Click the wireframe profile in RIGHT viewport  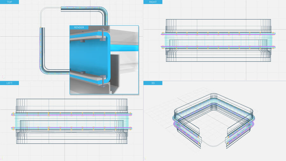(218, 40)
